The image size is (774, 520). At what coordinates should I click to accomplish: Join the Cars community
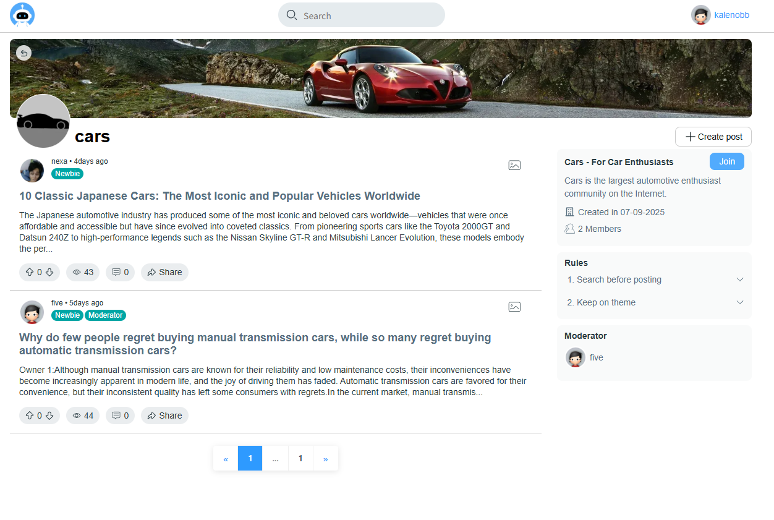click(726, 161)
